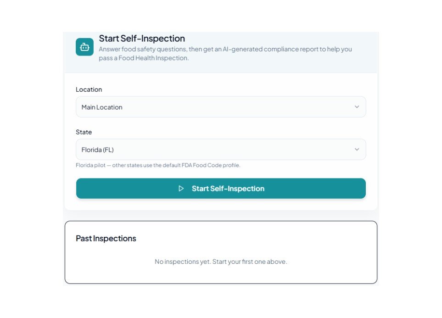The image size is (442, 318).
Task: Expand the State dropdown to change states
Action: coord(357,149)
